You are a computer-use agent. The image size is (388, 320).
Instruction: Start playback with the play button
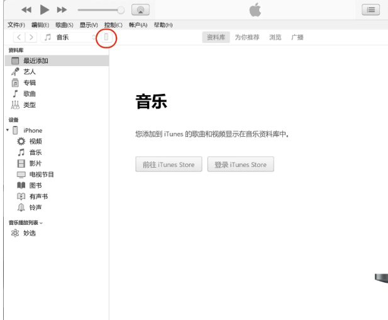45,9
